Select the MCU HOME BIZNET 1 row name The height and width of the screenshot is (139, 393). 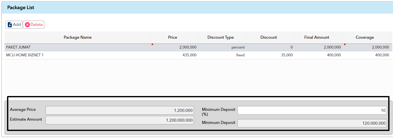coord(25,55)
